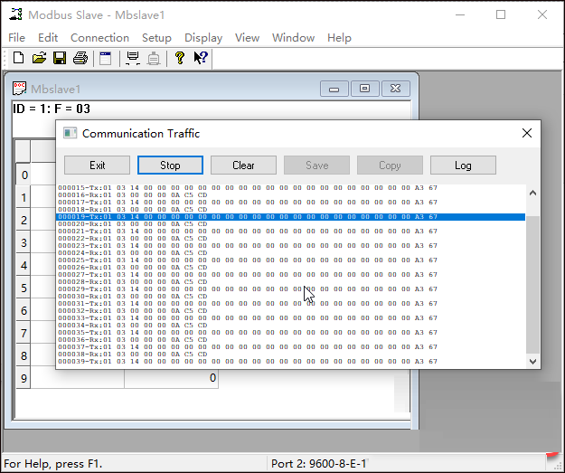Click the Open file toolbar icon
This screenshot has height=473, width=565.
39,58
